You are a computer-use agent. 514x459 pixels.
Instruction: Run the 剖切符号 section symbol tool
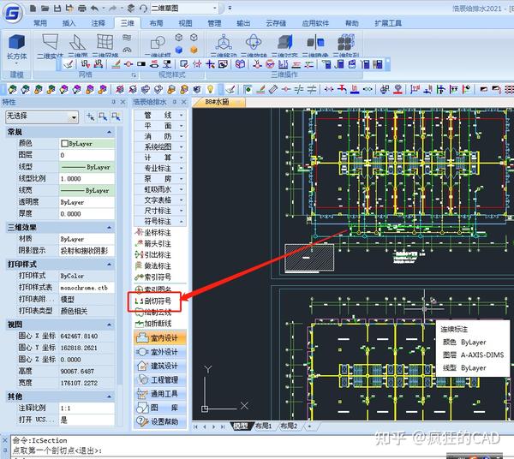[153, 301]
